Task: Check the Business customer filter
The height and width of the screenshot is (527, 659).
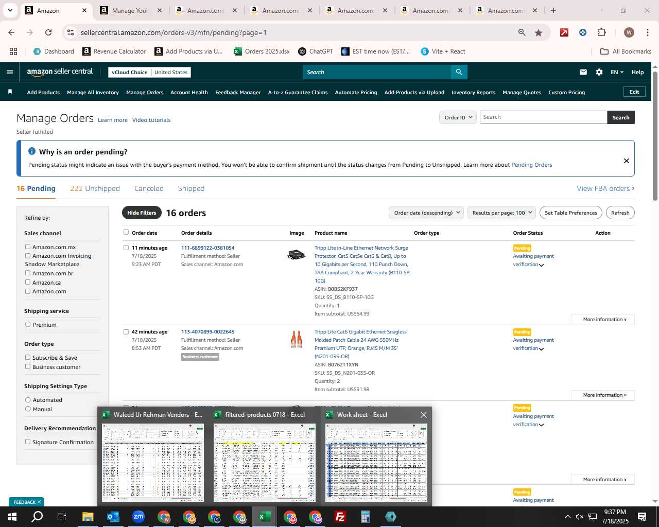Action: [28, 366]
